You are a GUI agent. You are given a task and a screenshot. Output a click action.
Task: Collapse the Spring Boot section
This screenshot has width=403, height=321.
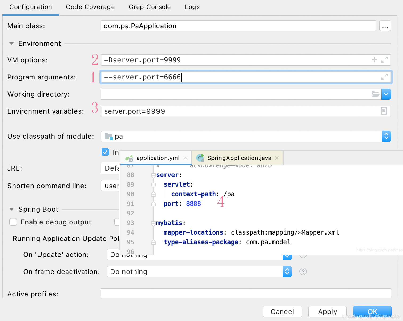11,209
